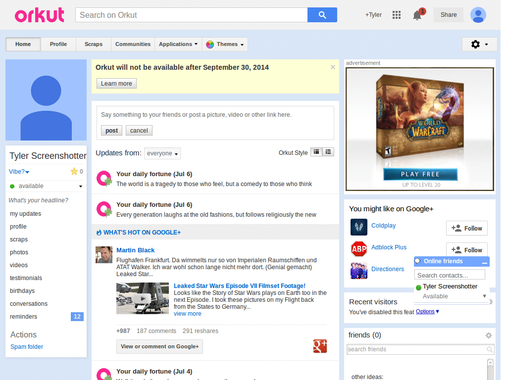
Task: Open the Spam folder link
Action: [27, 347]
